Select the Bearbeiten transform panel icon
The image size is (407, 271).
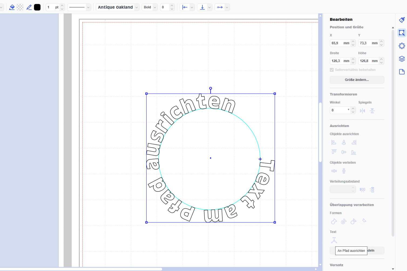coord(402,33)
